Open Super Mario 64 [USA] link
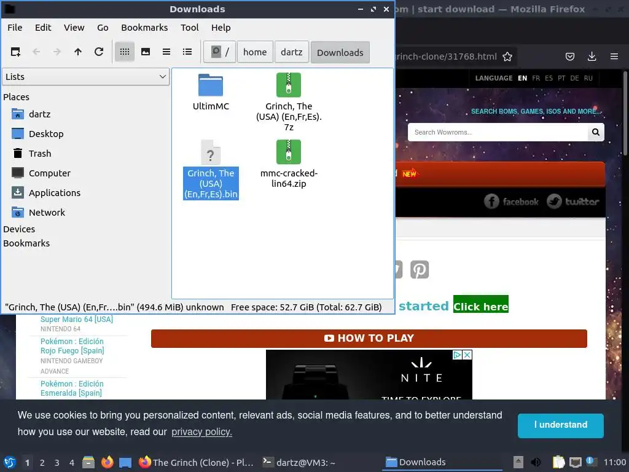 click(77, 320)
